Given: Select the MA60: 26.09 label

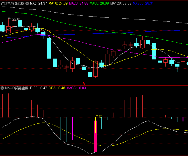Looking at the screenshot, I should pyautogui.click(x=99, y=3).
